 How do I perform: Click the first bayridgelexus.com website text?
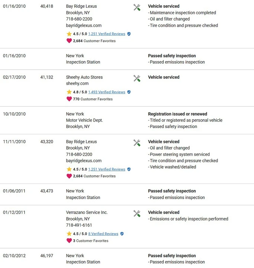click(x=84, y=25)
